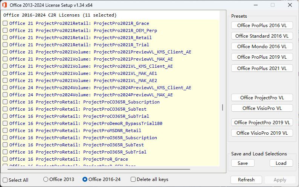The image size is (299, 187).
Task: Minimize the License Setup window
Action: 256,5
